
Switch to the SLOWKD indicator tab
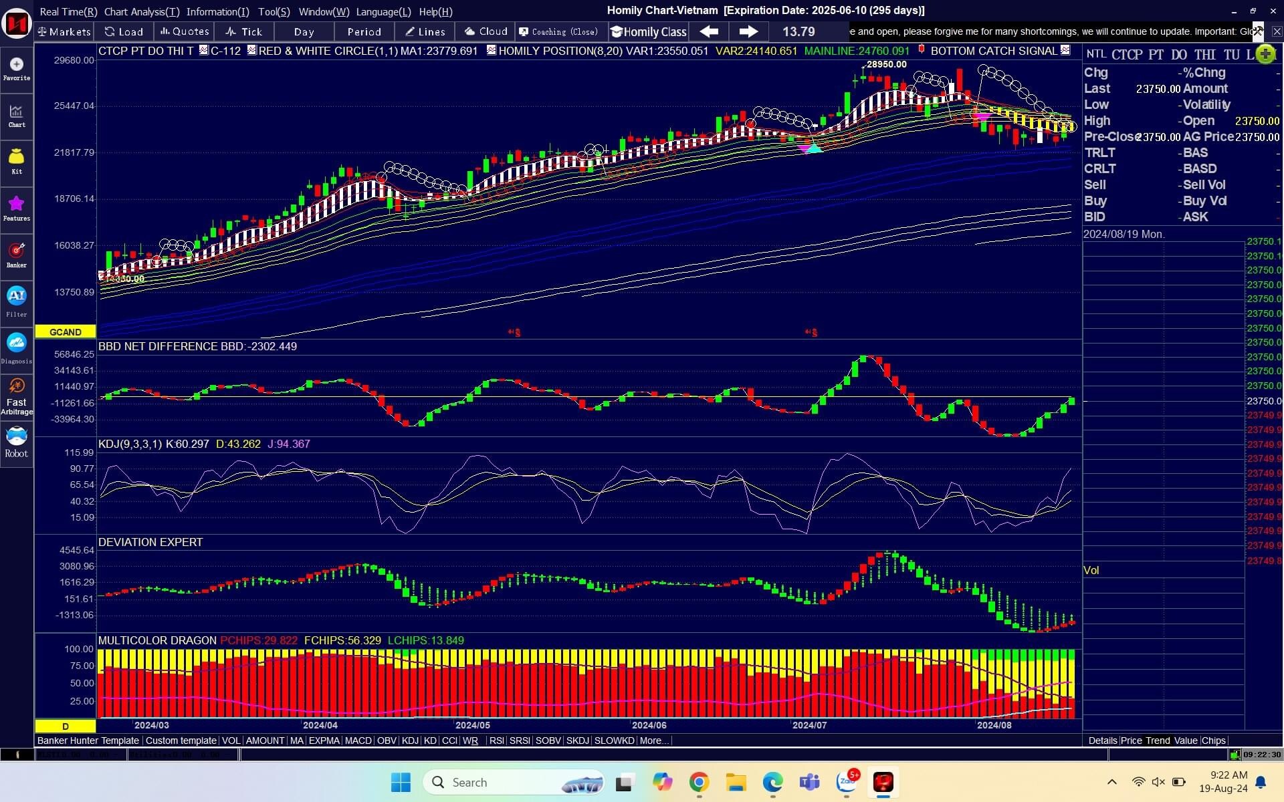click(x=614, y=741)
